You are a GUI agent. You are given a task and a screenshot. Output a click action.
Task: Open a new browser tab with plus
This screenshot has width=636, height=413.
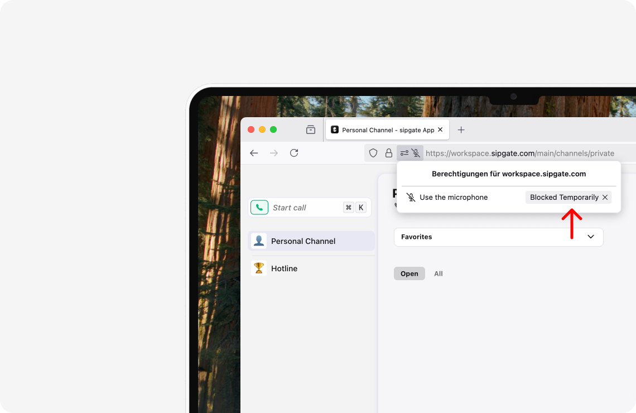461,130
